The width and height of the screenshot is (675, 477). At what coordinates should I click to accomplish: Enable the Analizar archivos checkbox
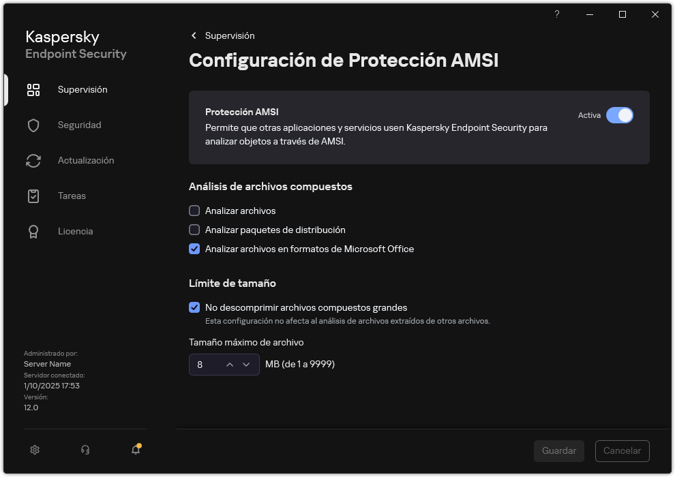click(x=194, y=211)
